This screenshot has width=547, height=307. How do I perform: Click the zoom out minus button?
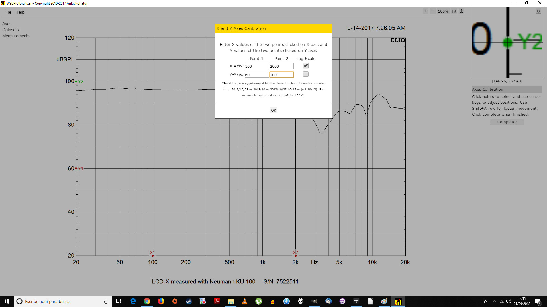433,11
